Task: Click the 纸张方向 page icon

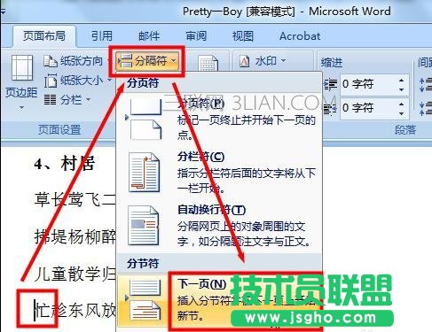Action: pyautogui.click(x=51, y=61)
